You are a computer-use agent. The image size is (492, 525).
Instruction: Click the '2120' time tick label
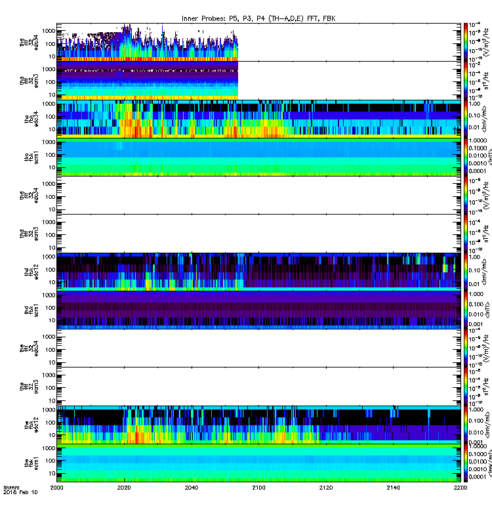(x=326, y=488)
